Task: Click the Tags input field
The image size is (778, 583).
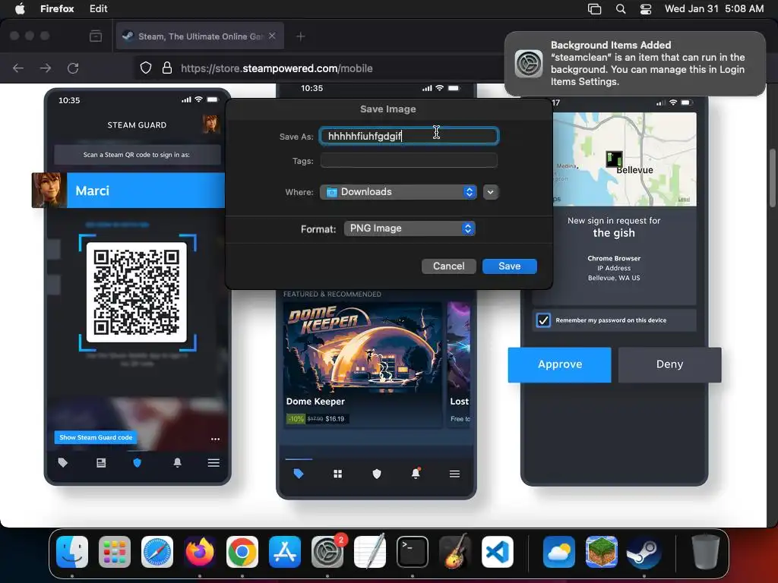Action: [409, 161]
